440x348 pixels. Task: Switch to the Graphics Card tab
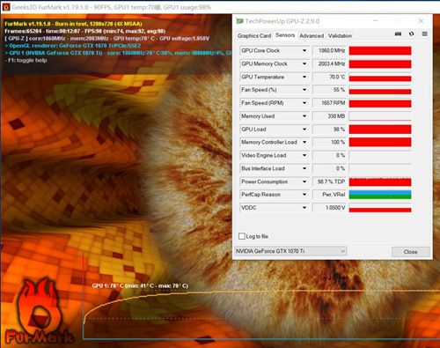tap(254, 36)
